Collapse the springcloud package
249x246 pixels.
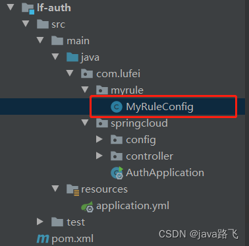pyautogui.click(x=85, y=123)
